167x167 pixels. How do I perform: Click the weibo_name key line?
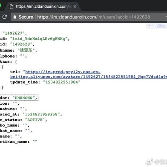pyautogui.click(x=14, y=125)
